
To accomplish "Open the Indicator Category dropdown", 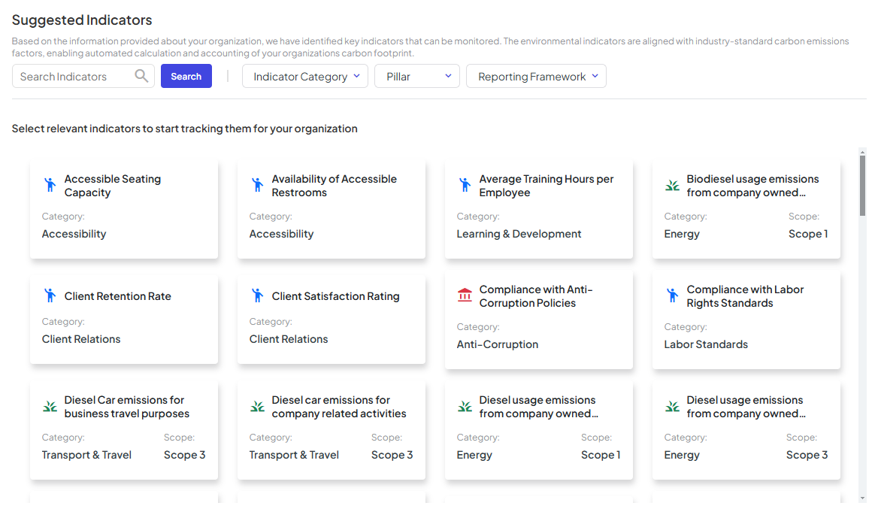I will click(304, 76).
